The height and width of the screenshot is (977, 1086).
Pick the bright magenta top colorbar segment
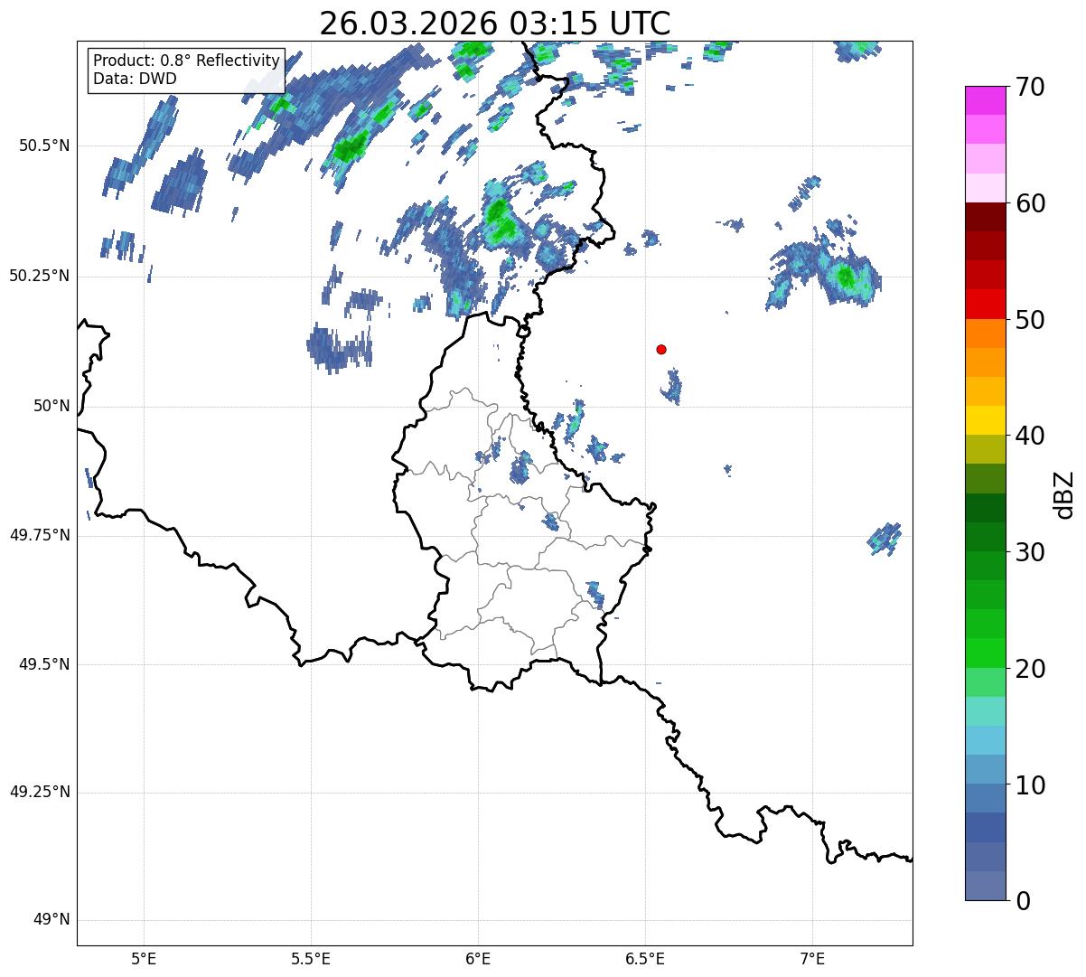(x=985, y=100)
